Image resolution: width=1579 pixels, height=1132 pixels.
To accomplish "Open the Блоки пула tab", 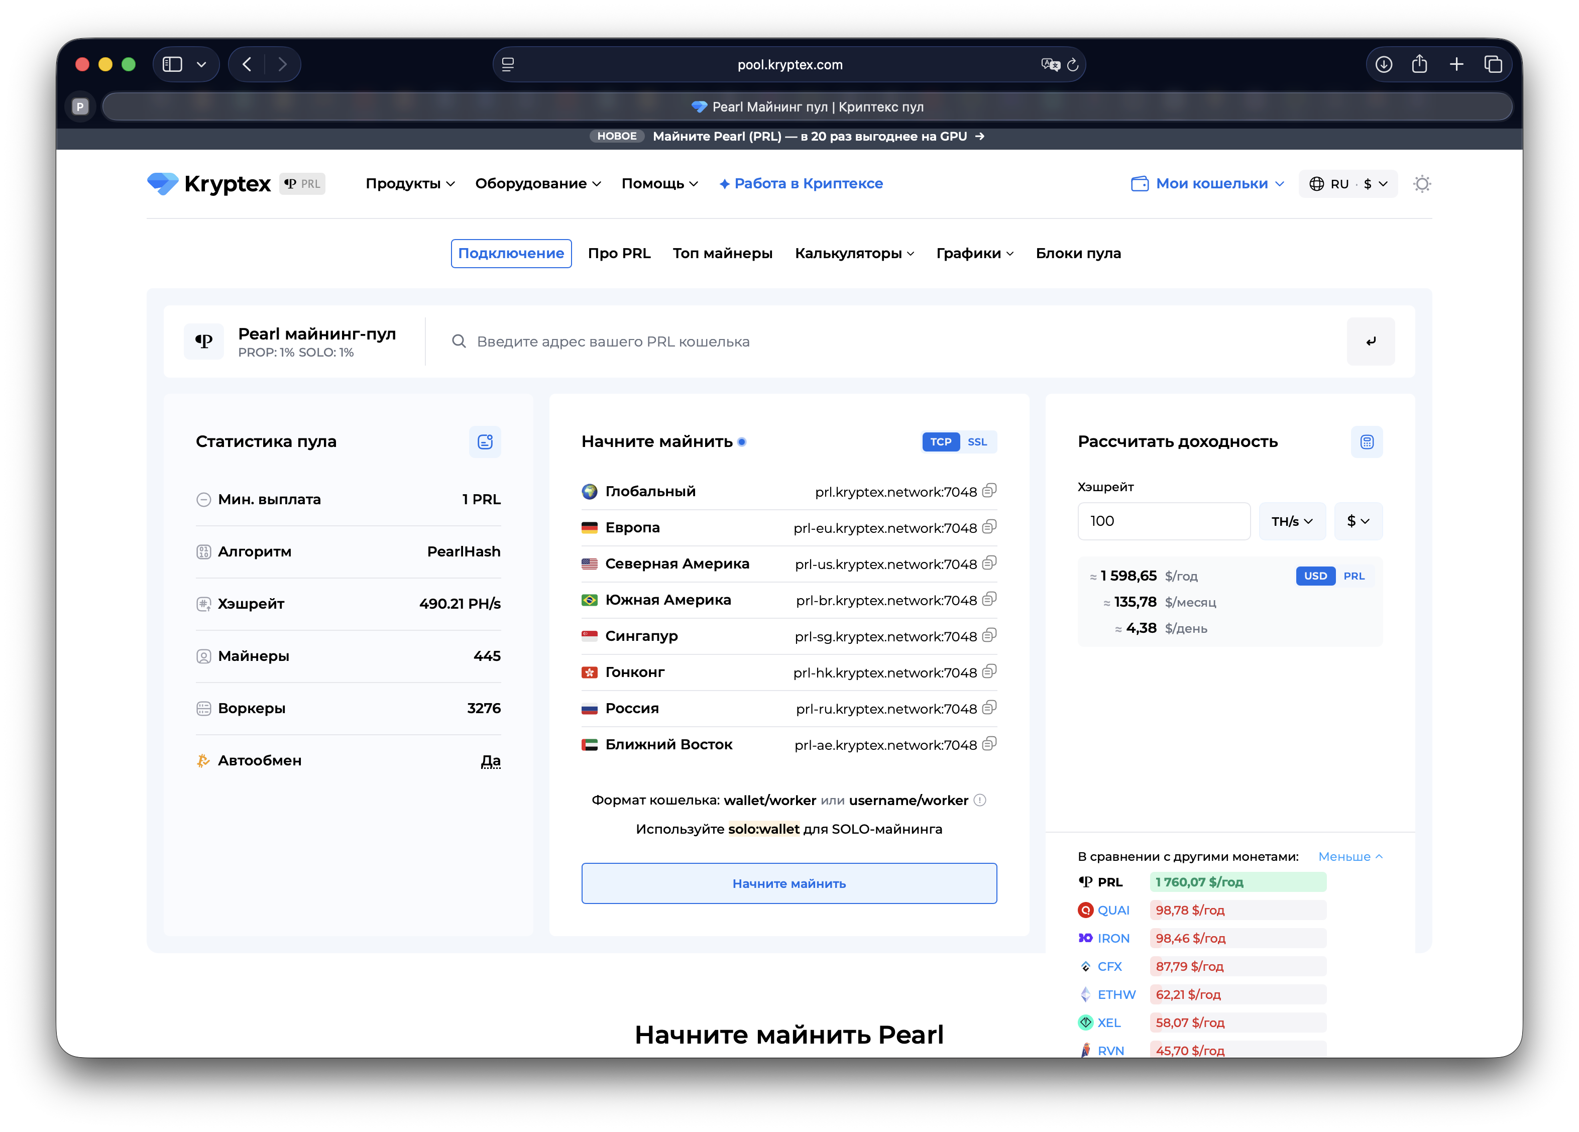I will (1078, 254).
